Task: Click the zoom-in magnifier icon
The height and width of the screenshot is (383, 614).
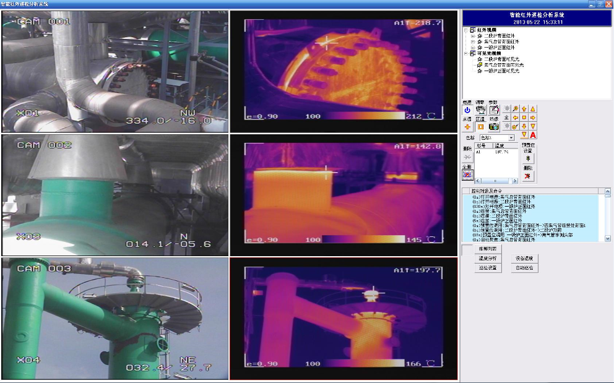Action: coord(516,109)
